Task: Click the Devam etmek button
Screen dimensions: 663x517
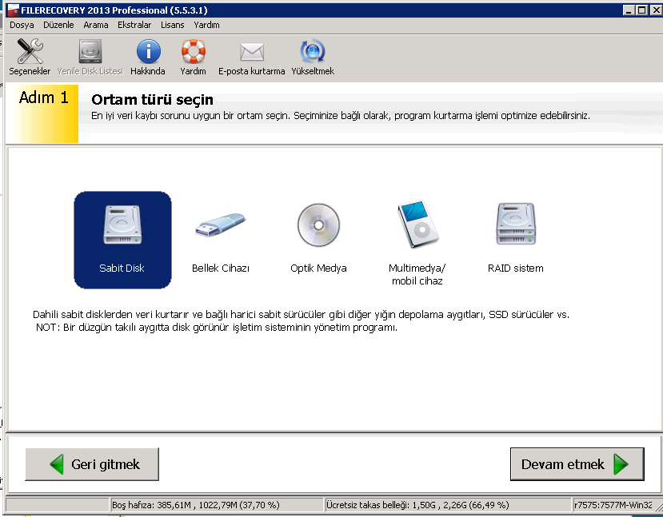Action: 577,464
